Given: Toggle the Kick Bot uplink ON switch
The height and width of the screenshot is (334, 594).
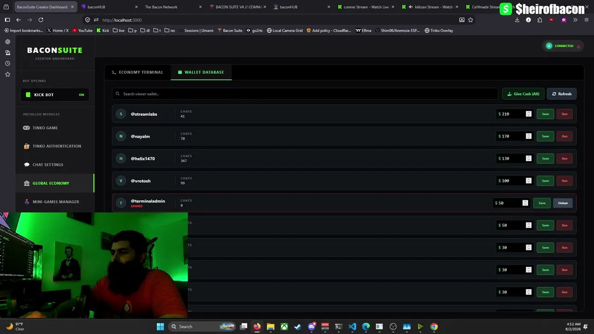Looking at the screenshot, I should pos(81,95).
